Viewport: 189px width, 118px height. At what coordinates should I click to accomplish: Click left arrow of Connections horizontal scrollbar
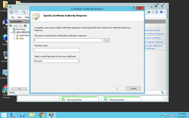tap(10, 89)
